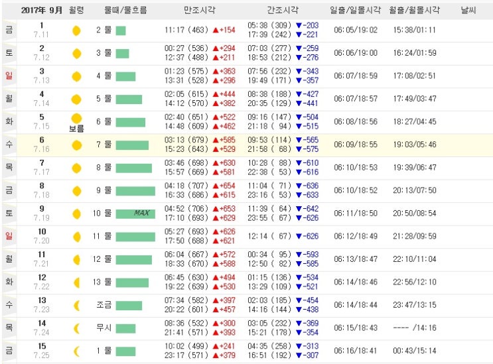Click the moon phase icon for September 7

[76, 168]
